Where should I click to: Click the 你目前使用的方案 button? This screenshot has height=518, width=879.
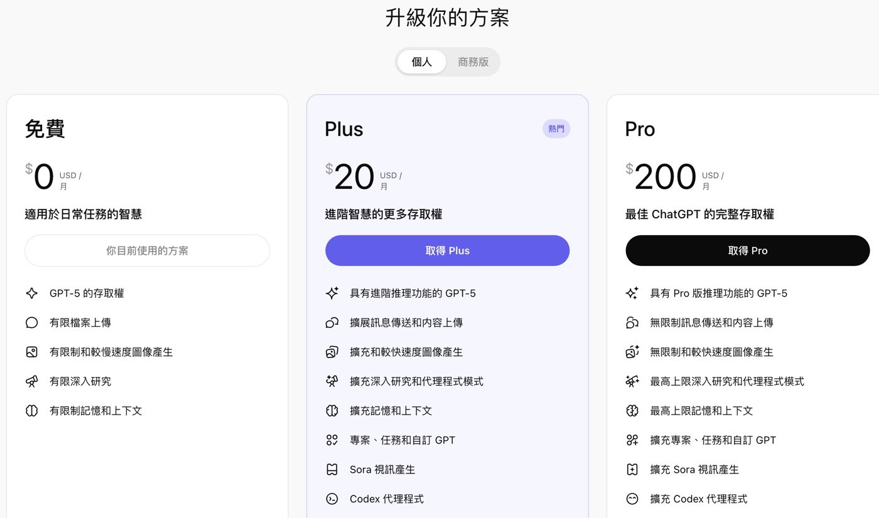[x=148, y=251]
